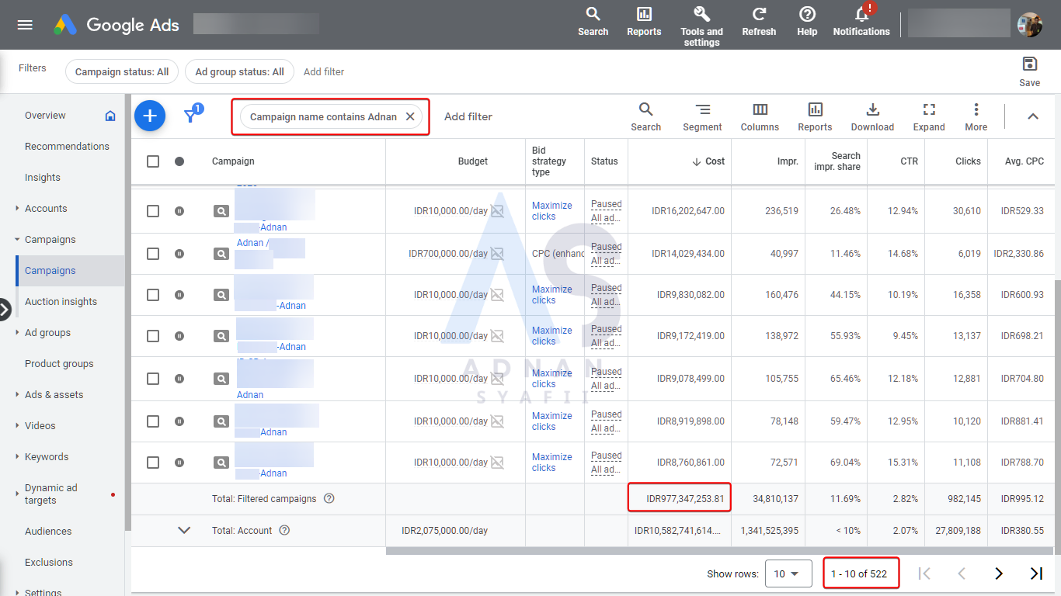The height and width of the screenshot is (596, 1061).
Task: Select checkbox of campaign costing IDR8,760,861.00
Action: [x=153, y=463]
